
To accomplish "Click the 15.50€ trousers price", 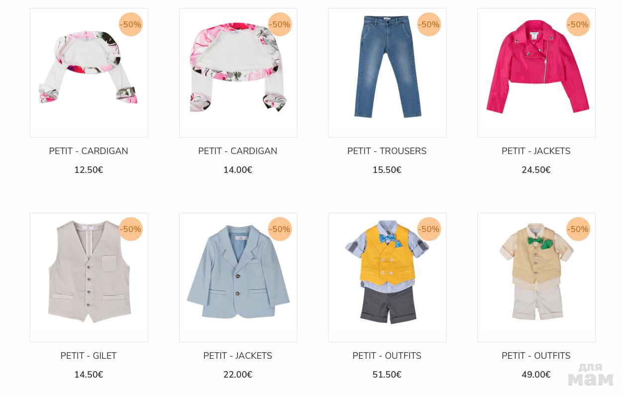I will (387, 170).
